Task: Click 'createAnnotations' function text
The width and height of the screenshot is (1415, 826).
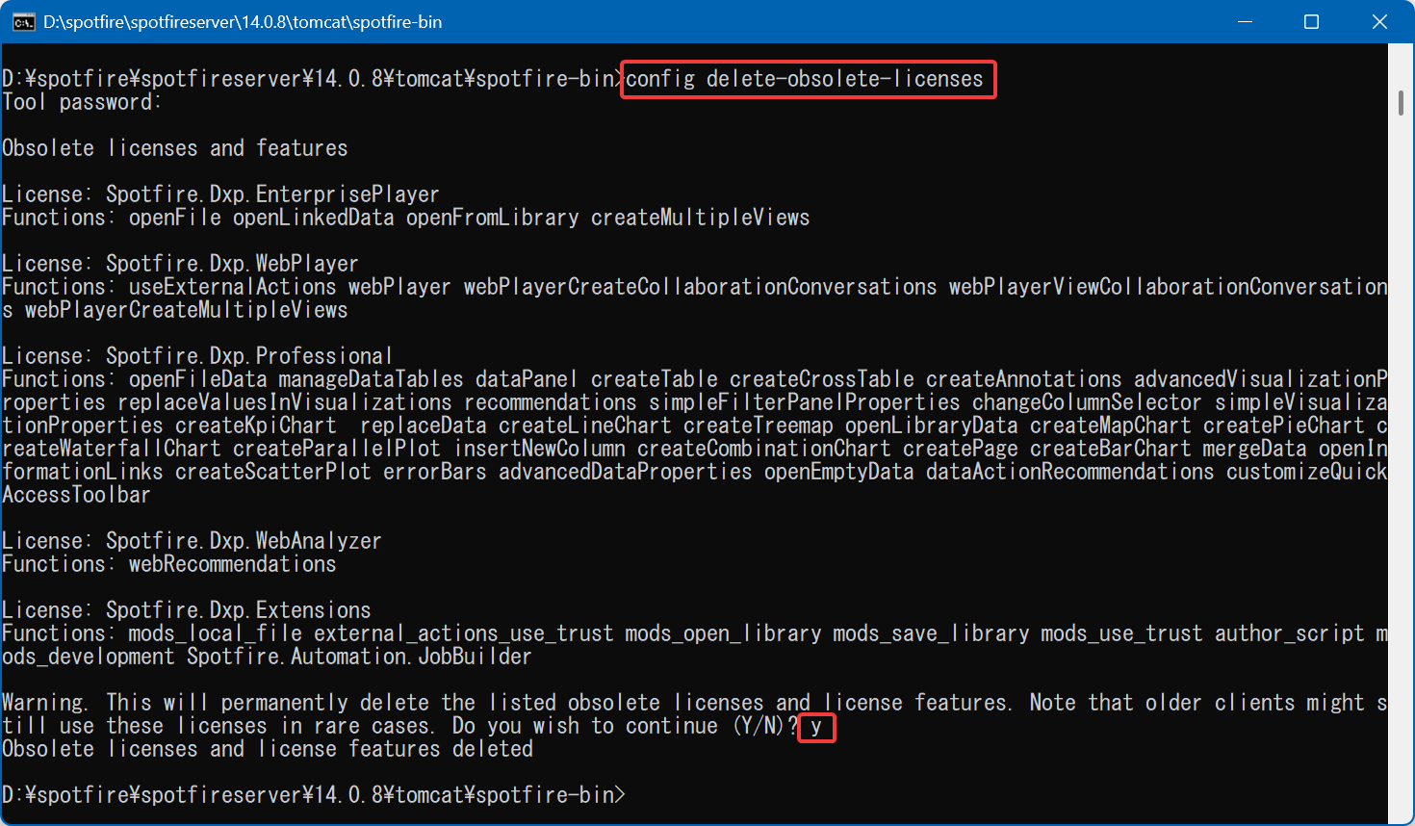Action: point(1024,379)
